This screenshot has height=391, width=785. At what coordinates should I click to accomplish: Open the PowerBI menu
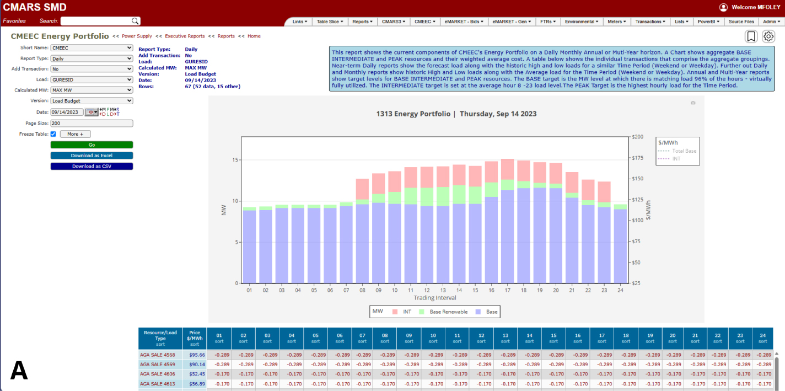[x=708, y=22]
